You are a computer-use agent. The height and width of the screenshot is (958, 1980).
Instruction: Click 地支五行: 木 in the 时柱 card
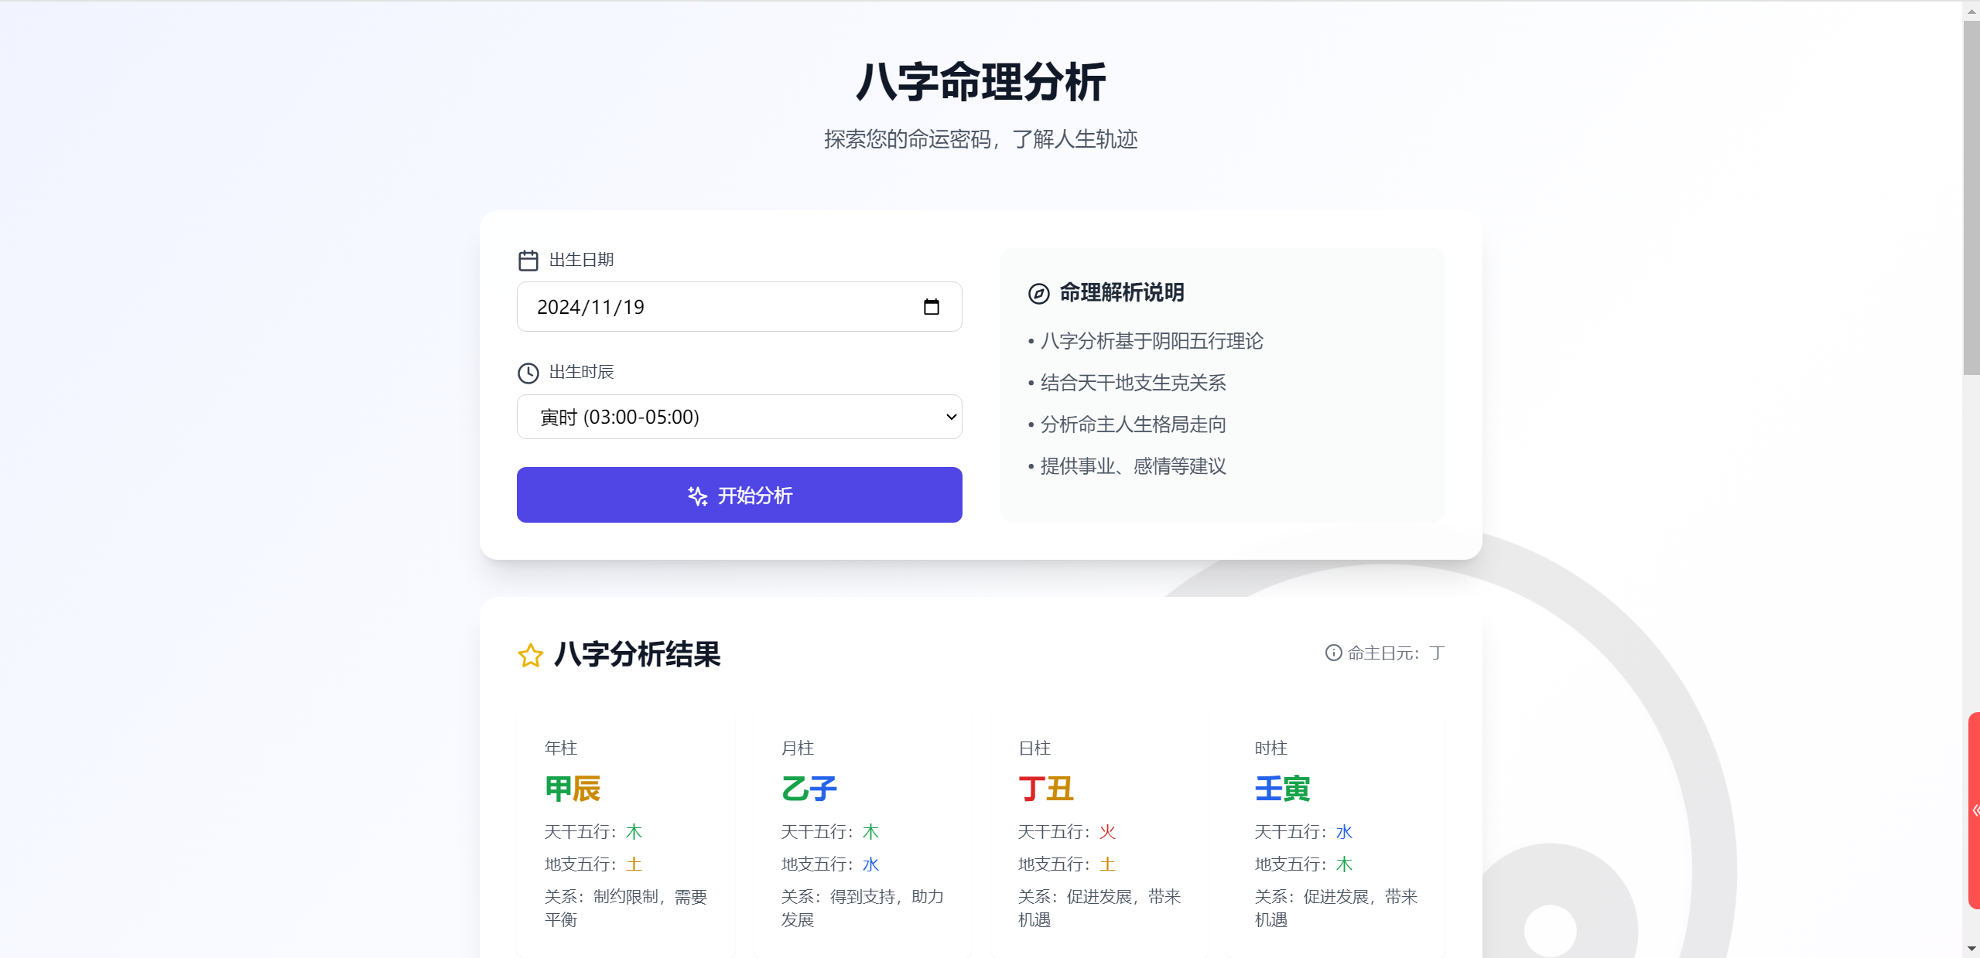pos(1304,864)
